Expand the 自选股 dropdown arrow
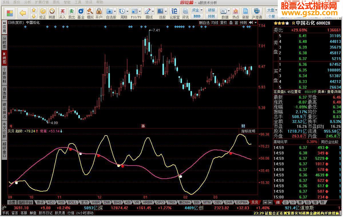Image resolution: width=343 pixels, height=217 pixels. click(x=115, y=11)
